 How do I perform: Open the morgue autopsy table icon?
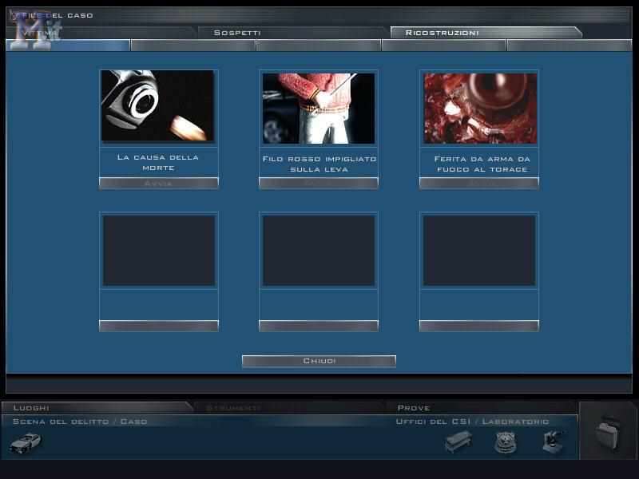pos(458,441)
